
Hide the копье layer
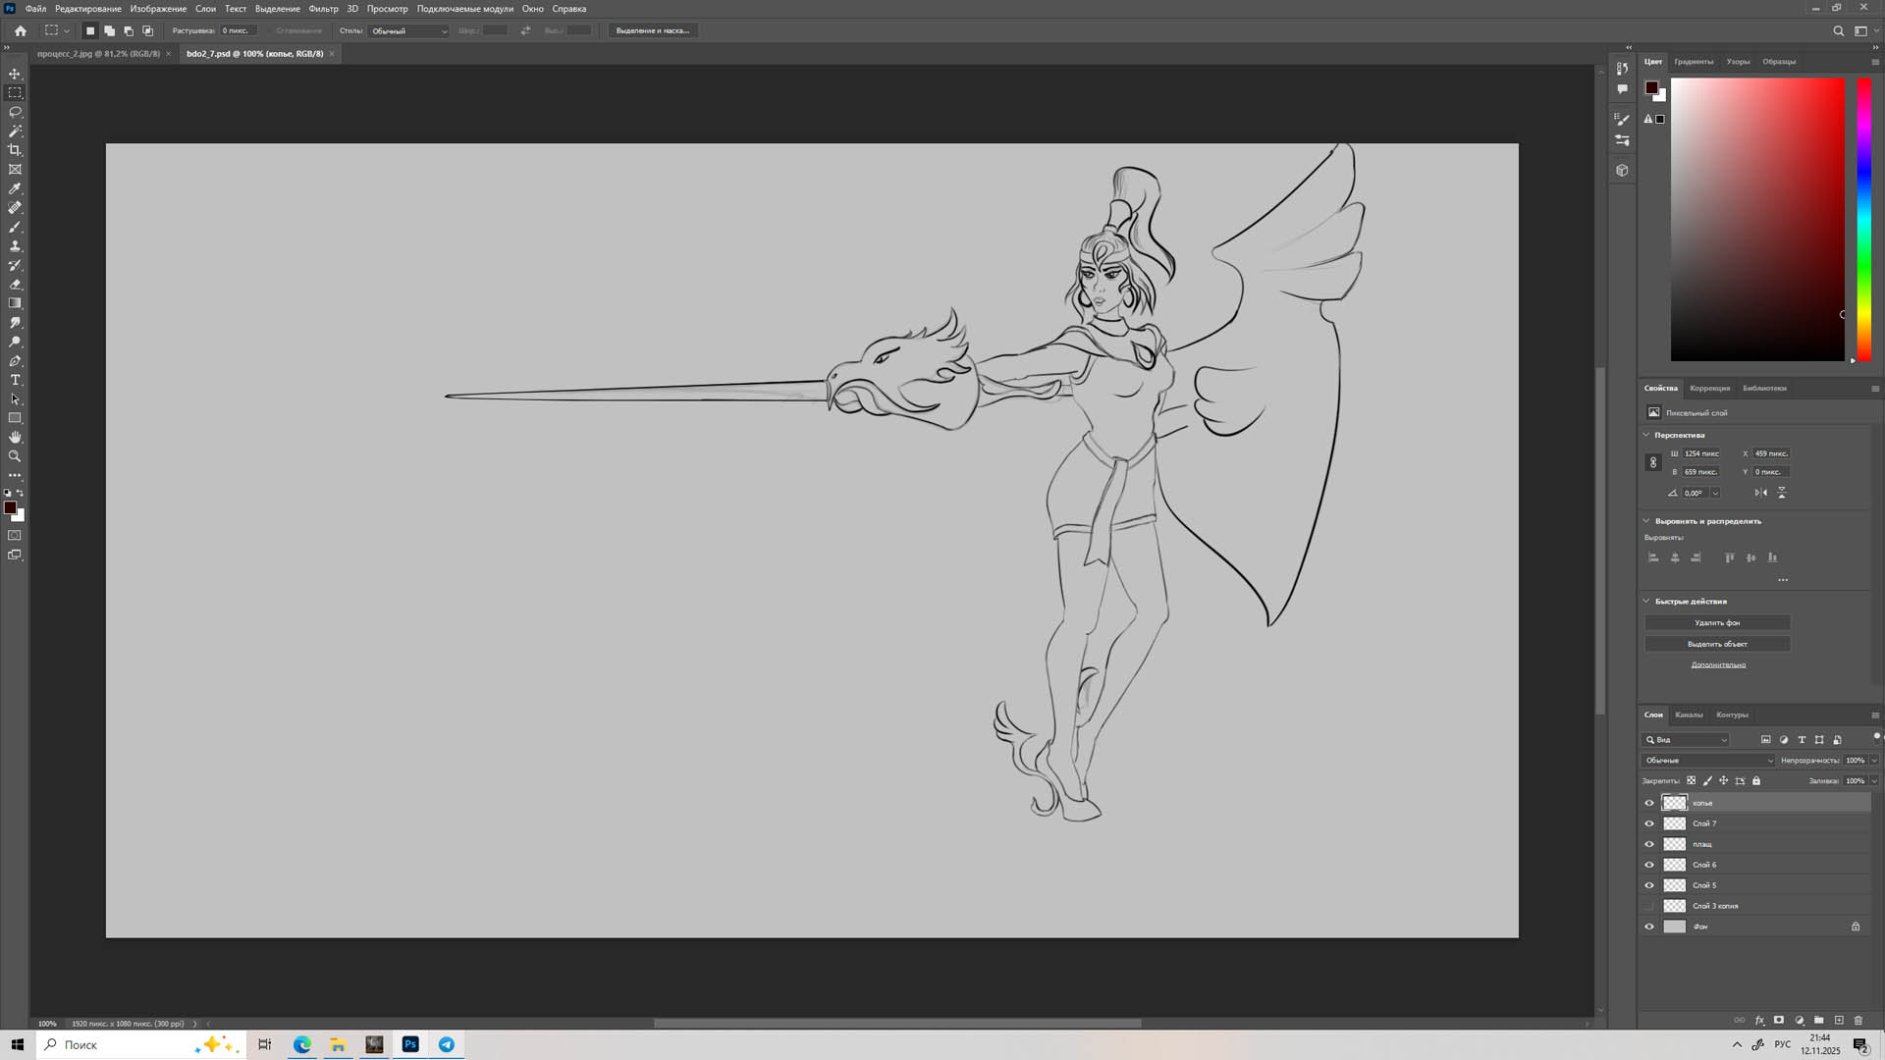tap(1649, 803)
